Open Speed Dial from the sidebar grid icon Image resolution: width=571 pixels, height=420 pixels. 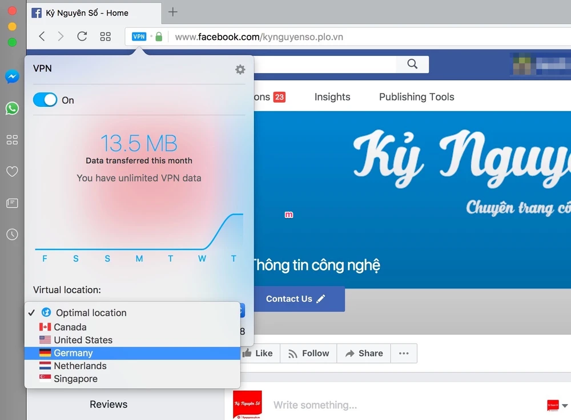12,140
